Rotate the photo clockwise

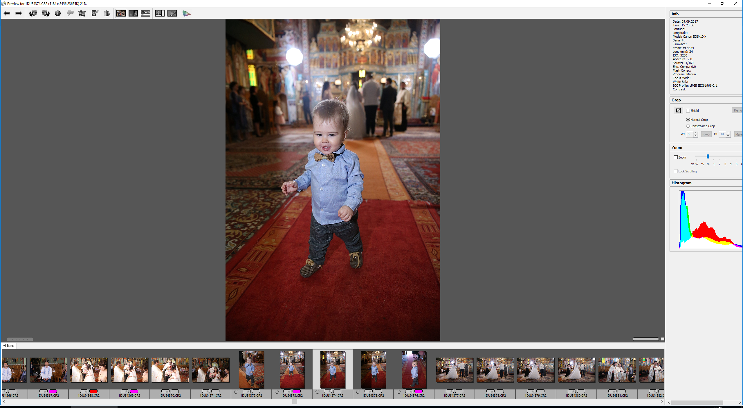tap(46, 13)
